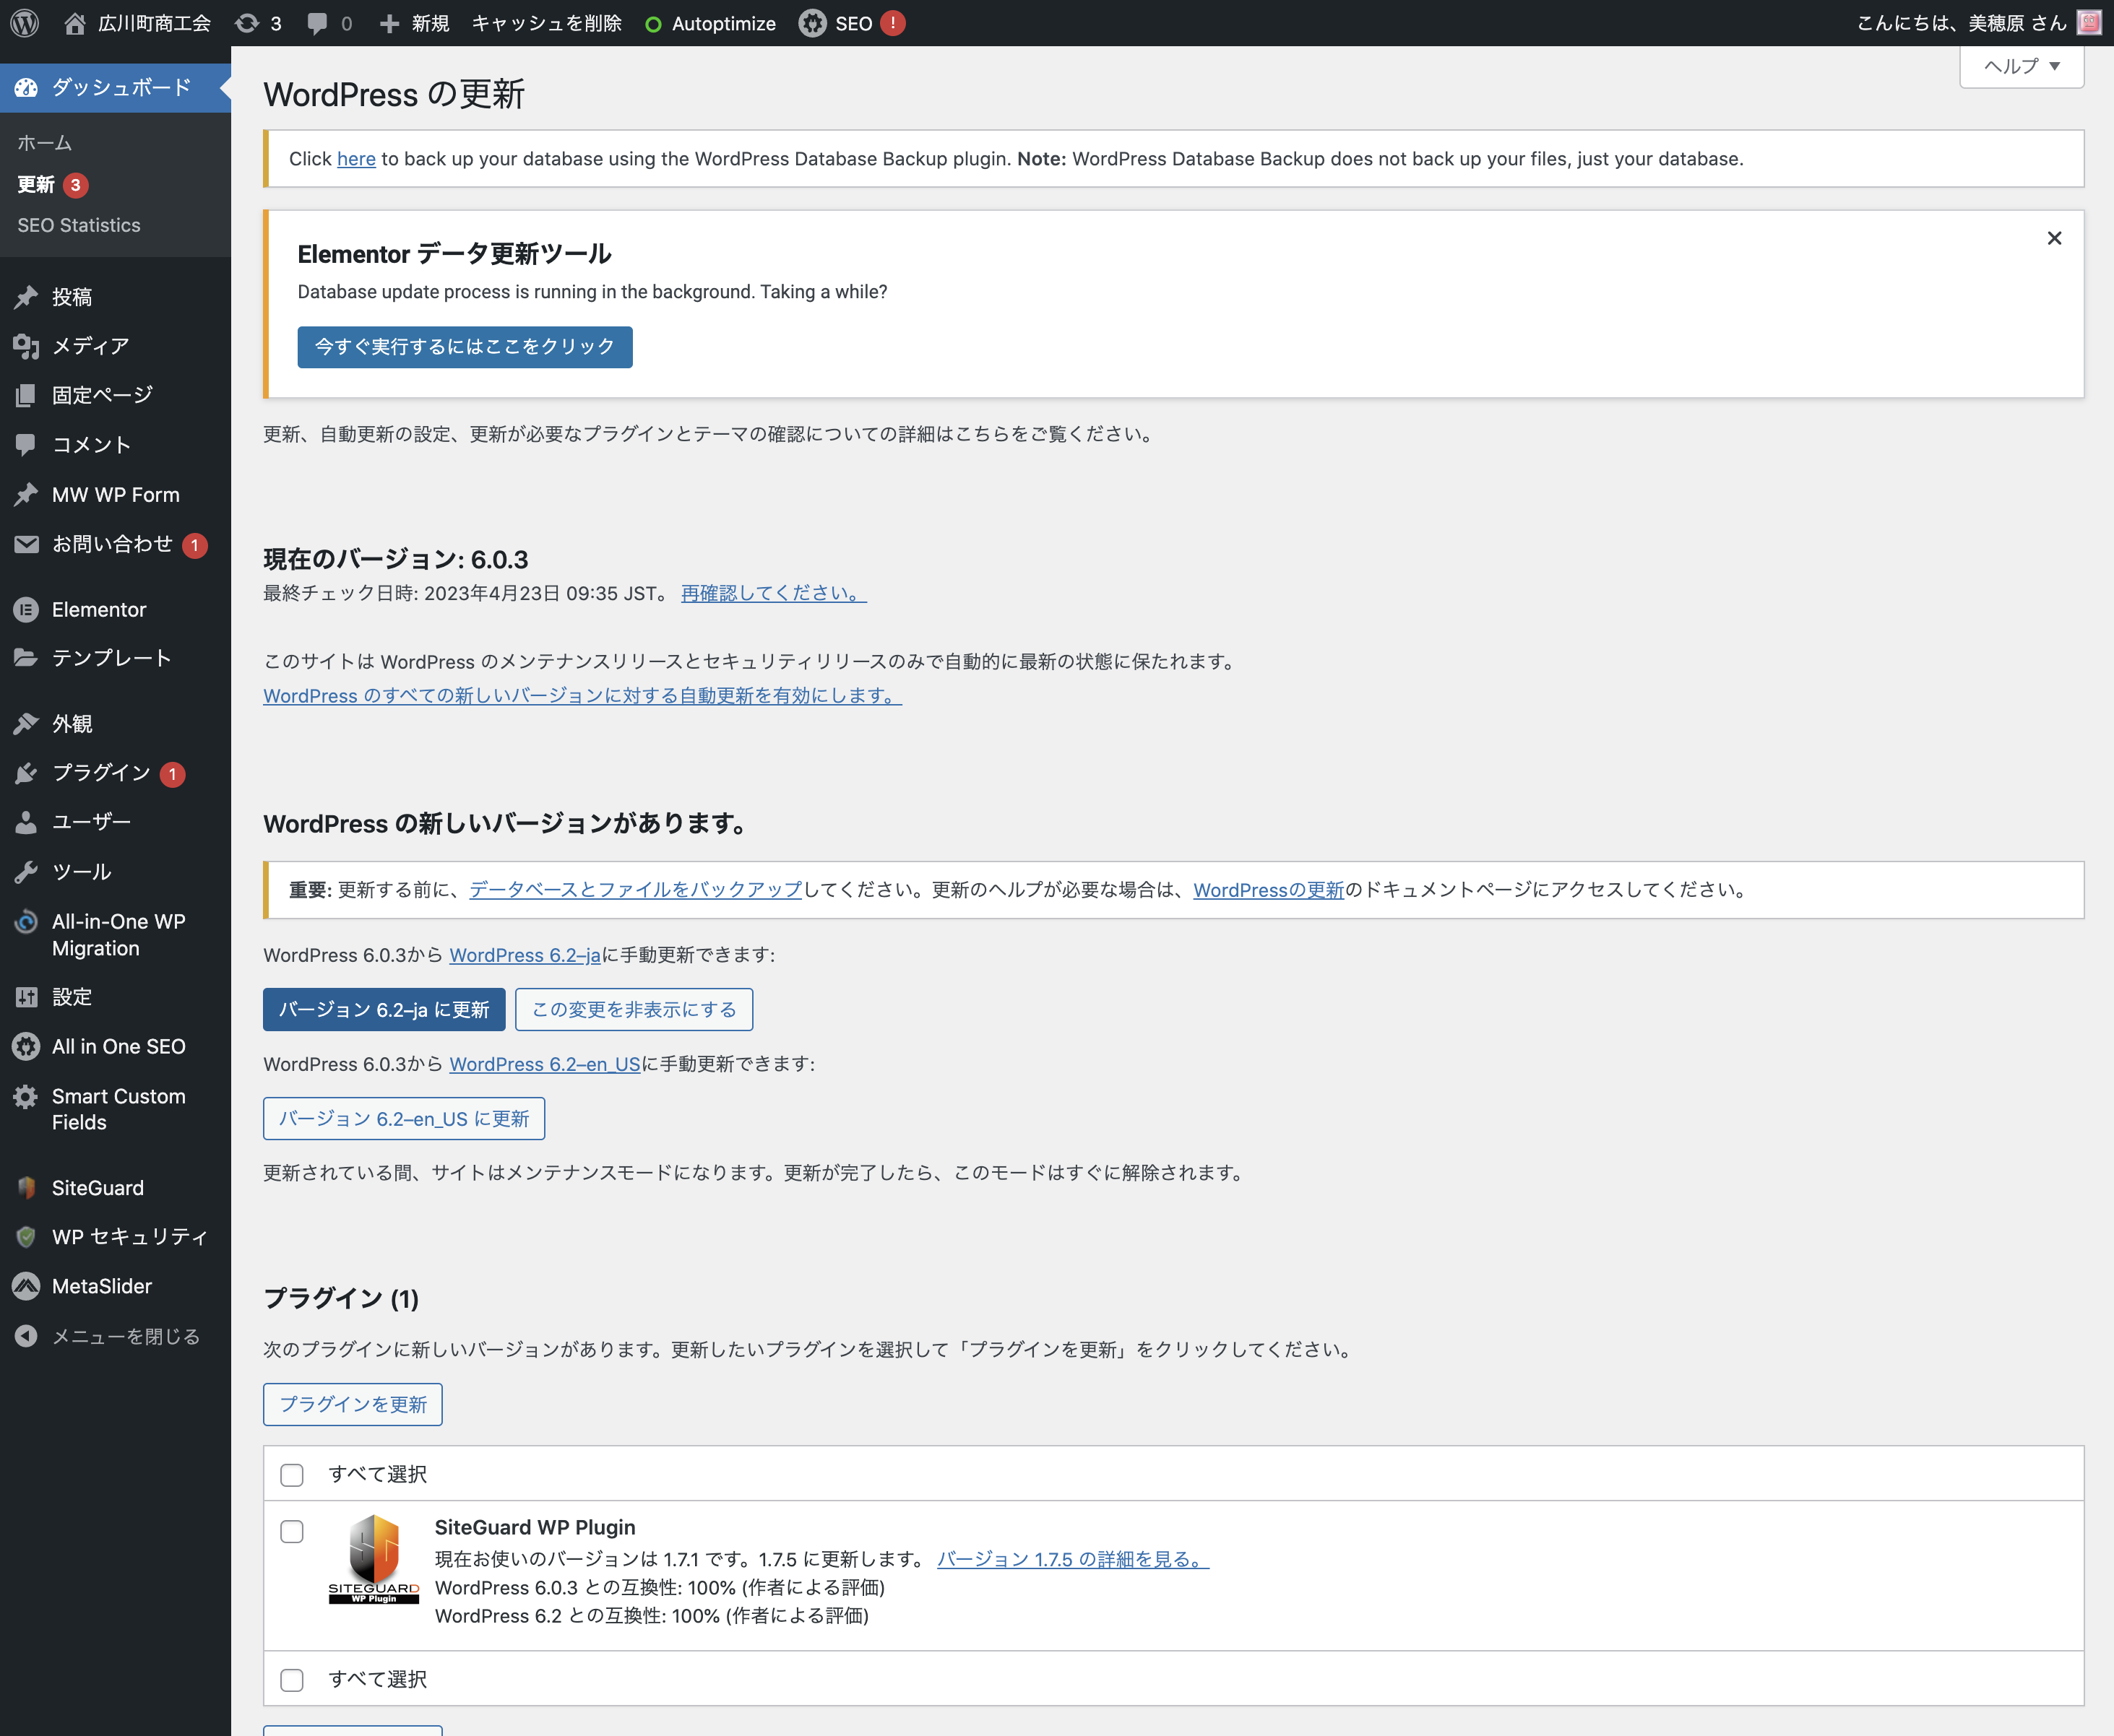Image resolution: width=2114 pixels, height=1736 pixels.
Task: Open the site home icon for 広川町商工会
Action: [75, 23]
